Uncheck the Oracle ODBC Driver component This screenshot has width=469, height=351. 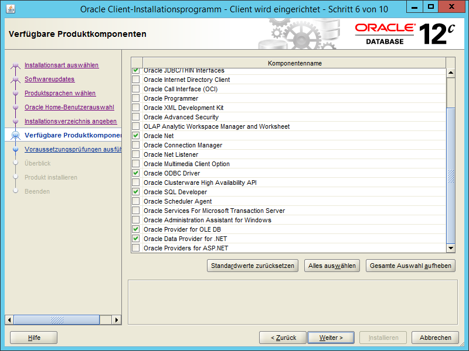coord(136,173)
